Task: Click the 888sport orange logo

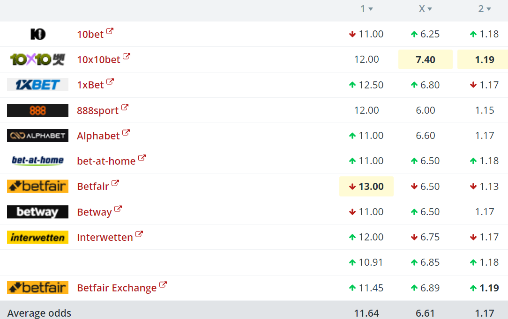Action: pos(37,110)
